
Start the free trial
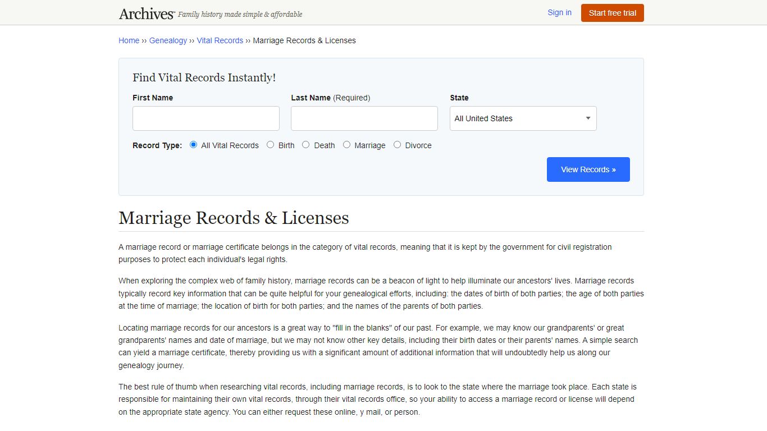pyautogui.click(x=612, y=13)
